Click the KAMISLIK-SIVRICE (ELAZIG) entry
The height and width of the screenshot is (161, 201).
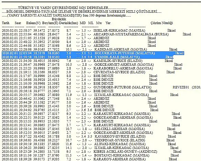[x=118, y=61]
